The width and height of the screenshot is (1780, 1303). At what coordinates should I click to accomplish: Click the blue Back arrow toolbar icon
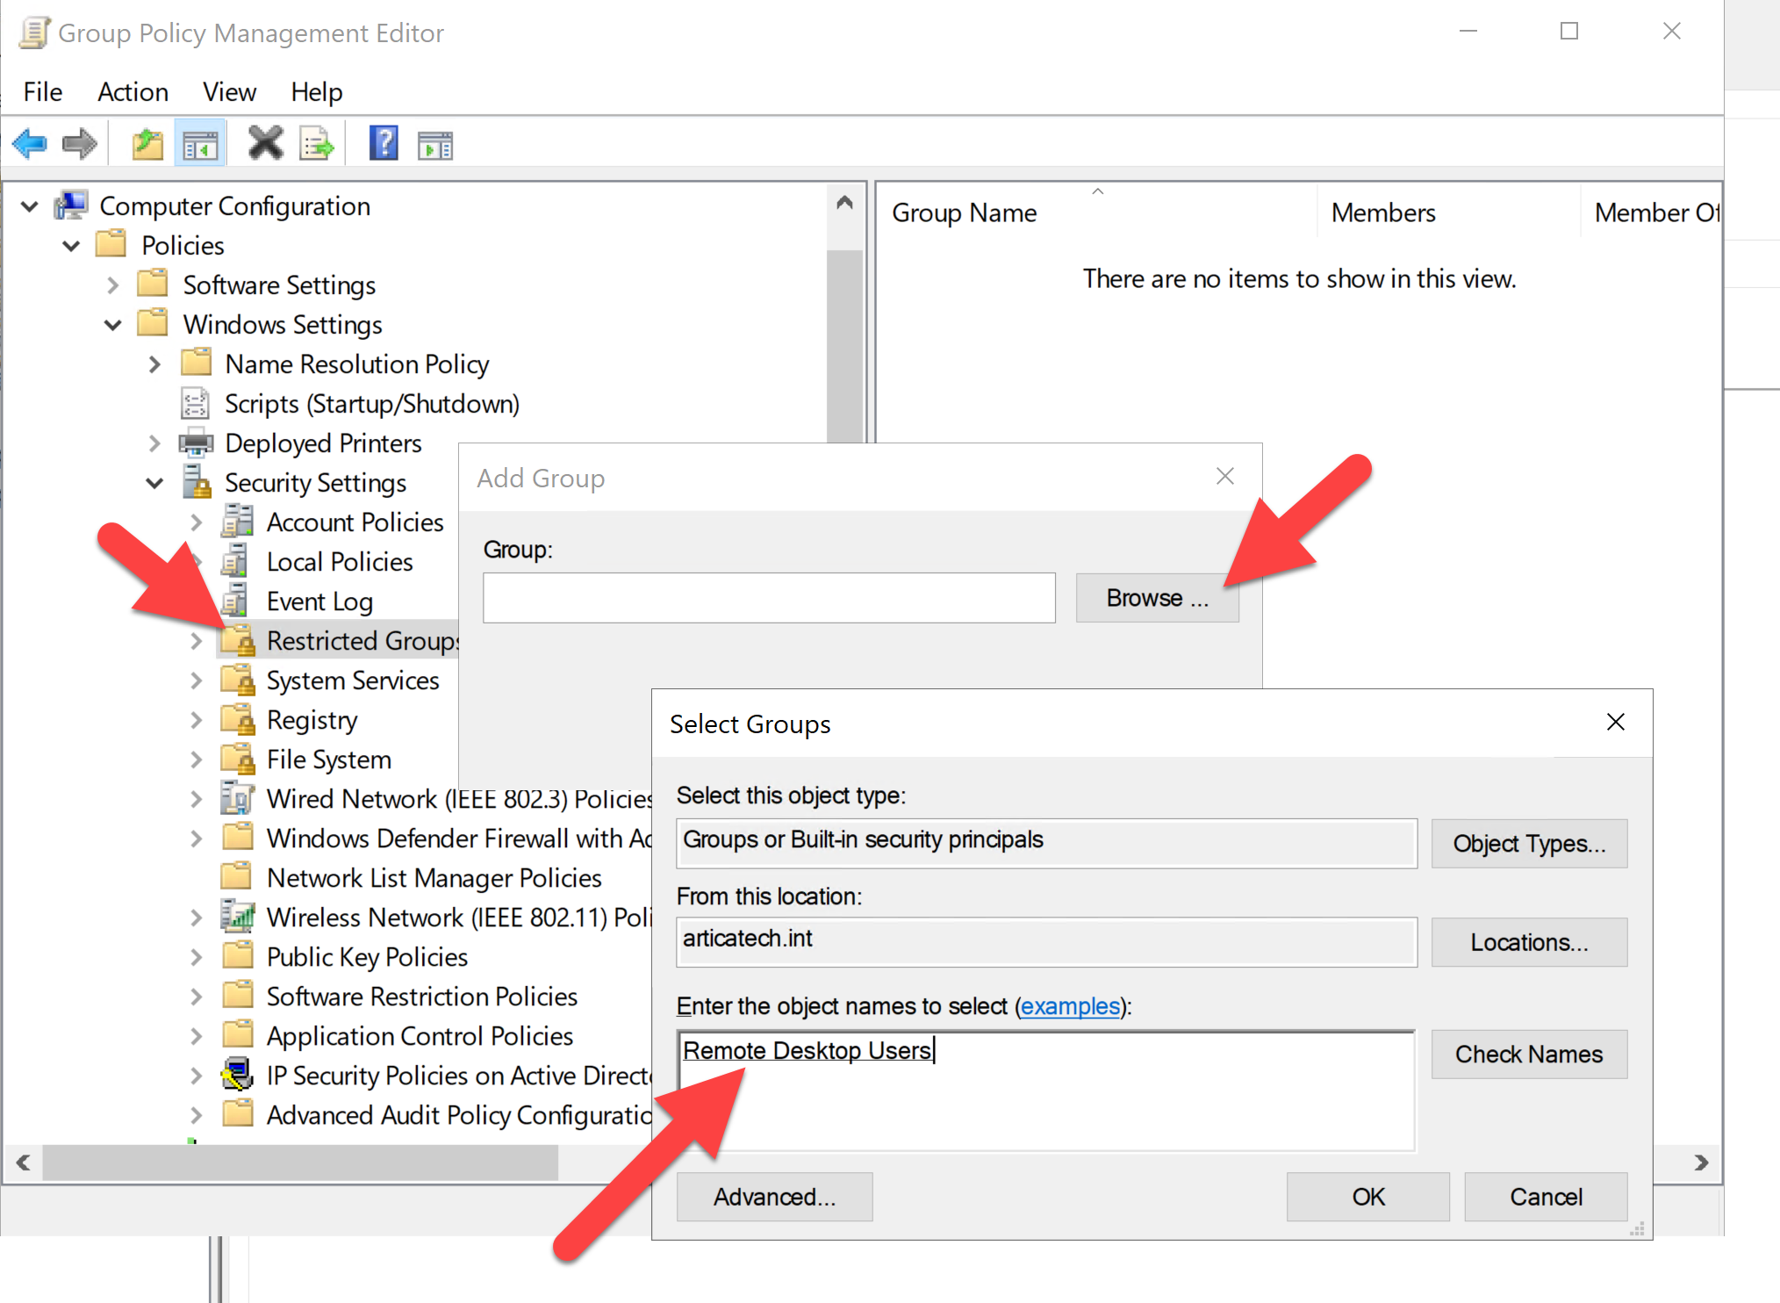coord(30,144)
